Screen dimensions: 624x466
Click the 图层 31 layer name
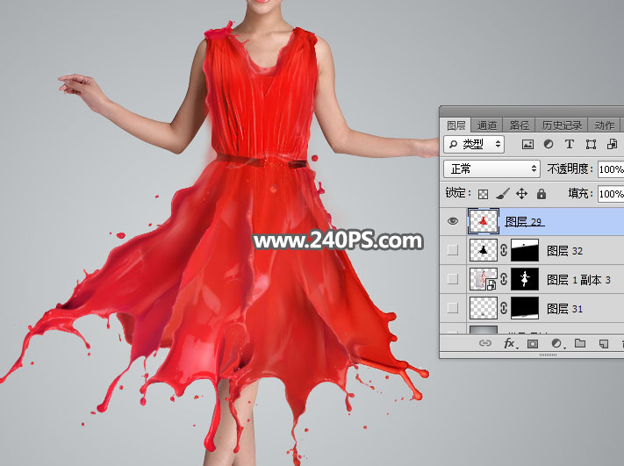(x=564, y=308)
